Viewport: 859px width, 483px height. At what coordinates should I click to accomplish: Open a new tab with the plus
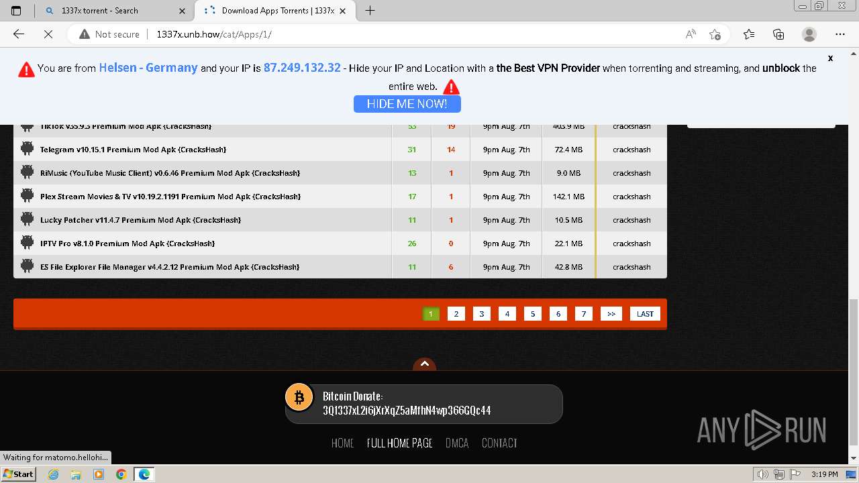pos(370,10)
